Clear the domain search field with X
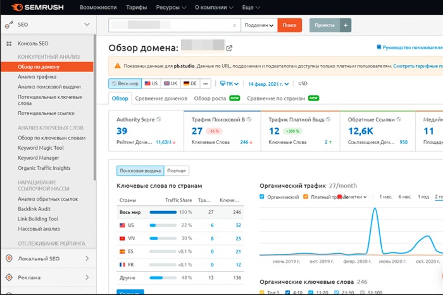 pyautogui.click(x=234, y=25)
